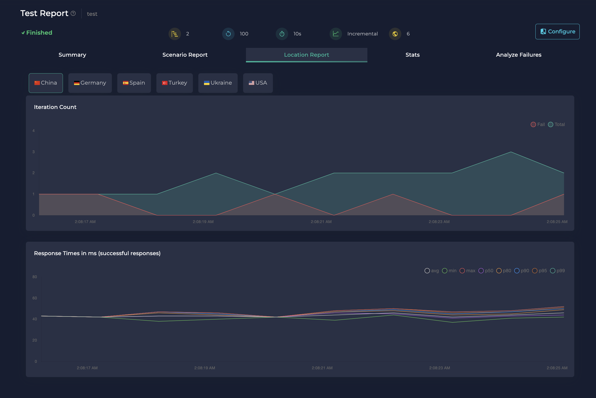Click the 10s duration stopwatch icon
The height and width of the screenshot is (398, 596).
pos(282,34)
